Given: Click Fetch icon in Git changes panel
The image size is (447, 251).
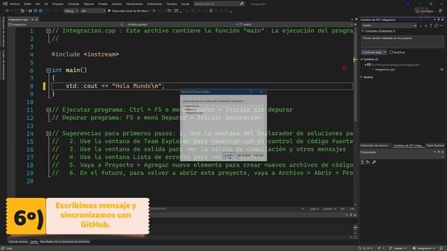Looking at the screenshot, I should tap(420, 25).
